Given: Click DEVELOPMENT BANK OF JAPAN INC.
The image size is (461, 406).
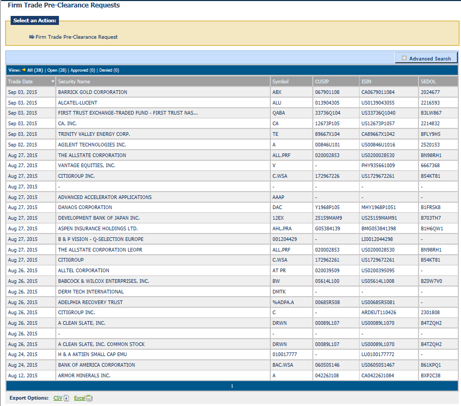Looking at the screenshot, I should tap(99, 218).
